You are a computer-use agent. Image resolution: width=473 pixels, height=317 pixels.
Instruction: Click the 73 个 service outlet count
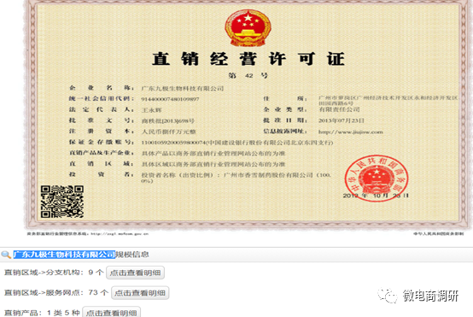click(x=98, y=292)
